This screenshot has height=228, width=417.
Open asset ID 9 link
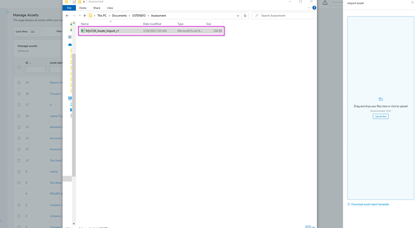(26, 172)
